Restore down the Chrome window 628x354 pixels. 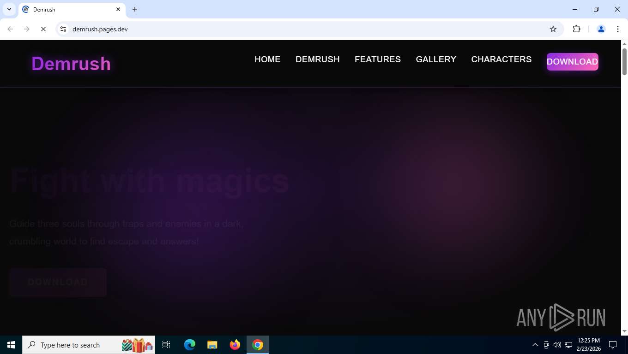point(596,9)
